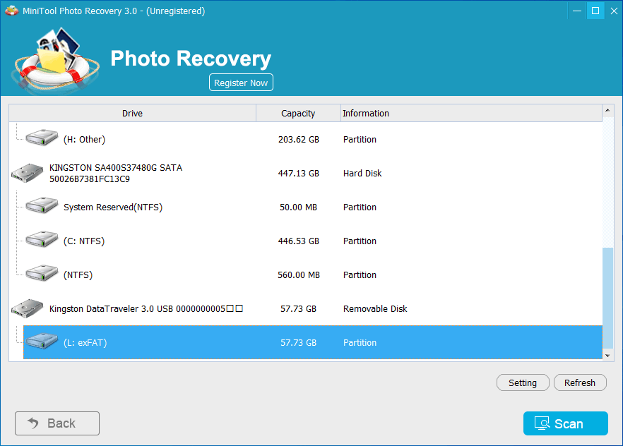Select the KINGSTON SA400S37480G SATA disk
Screen dimensions: 623x446
click(306, 174)
